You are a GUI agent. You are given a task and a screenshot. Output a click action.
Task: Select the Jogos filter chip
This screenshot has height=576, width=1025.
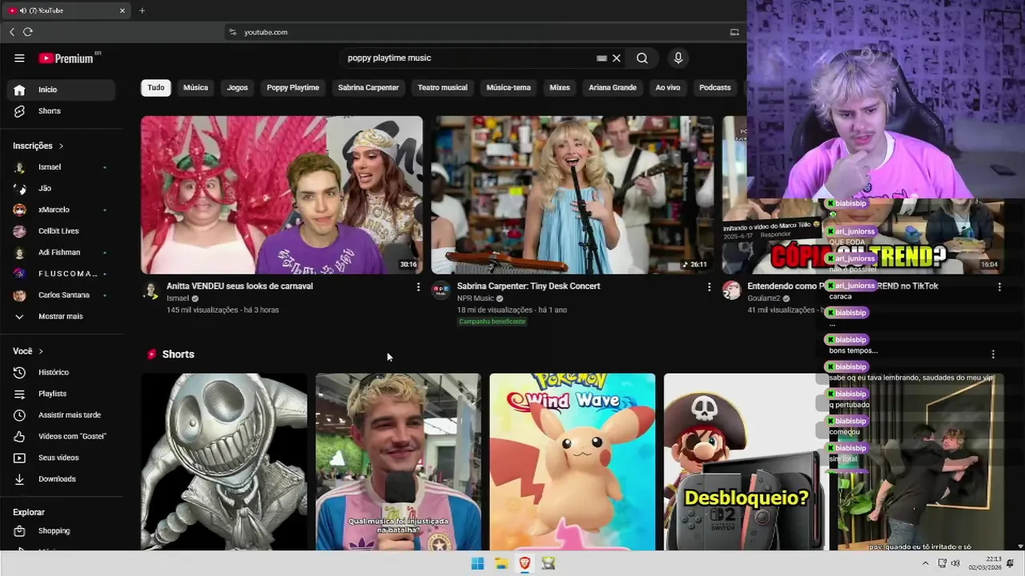pyautogui.click(x=237, y=88)
